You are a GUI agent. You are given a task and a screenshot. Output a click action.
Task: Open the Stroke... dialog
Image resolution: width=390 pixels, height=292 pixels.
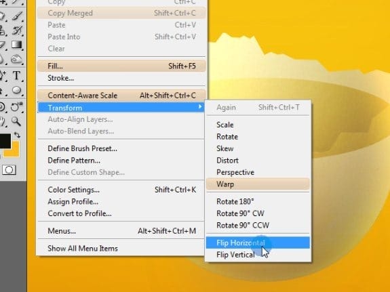121,78
